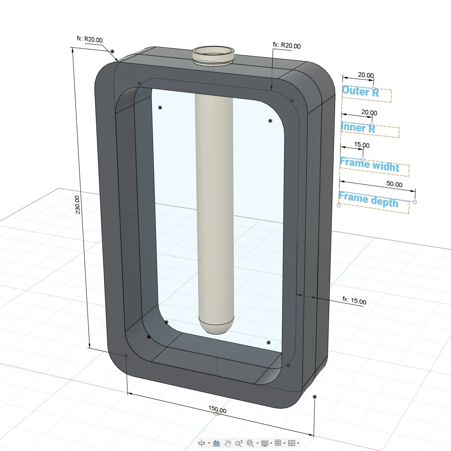451x451 pixels.
Task: Select the top-left fx: R20.00 dimension
Action: 90,39
